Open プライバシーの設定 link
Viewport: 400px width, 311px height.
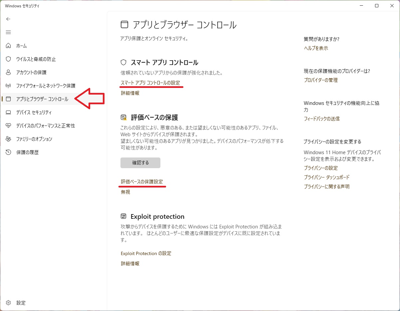[x=320, y=168]
